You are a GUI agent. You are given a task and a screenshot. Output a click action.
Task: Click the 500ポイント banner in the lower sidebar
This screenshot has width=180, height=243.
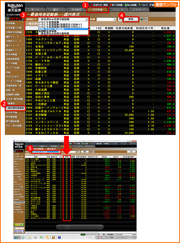19,224
